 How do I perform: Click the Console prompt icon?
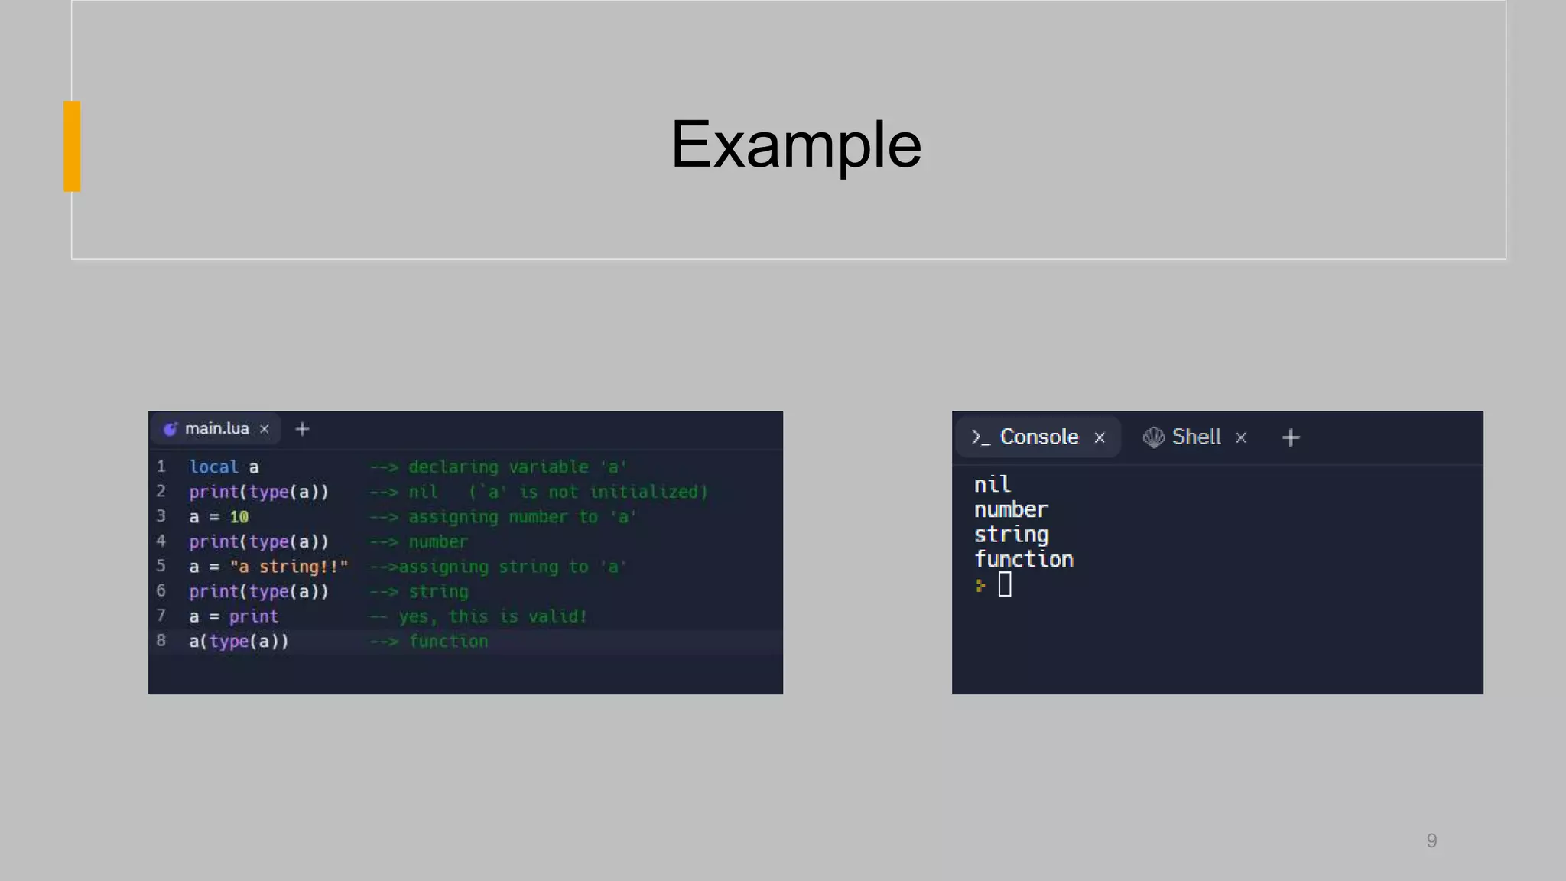(980, 437)
